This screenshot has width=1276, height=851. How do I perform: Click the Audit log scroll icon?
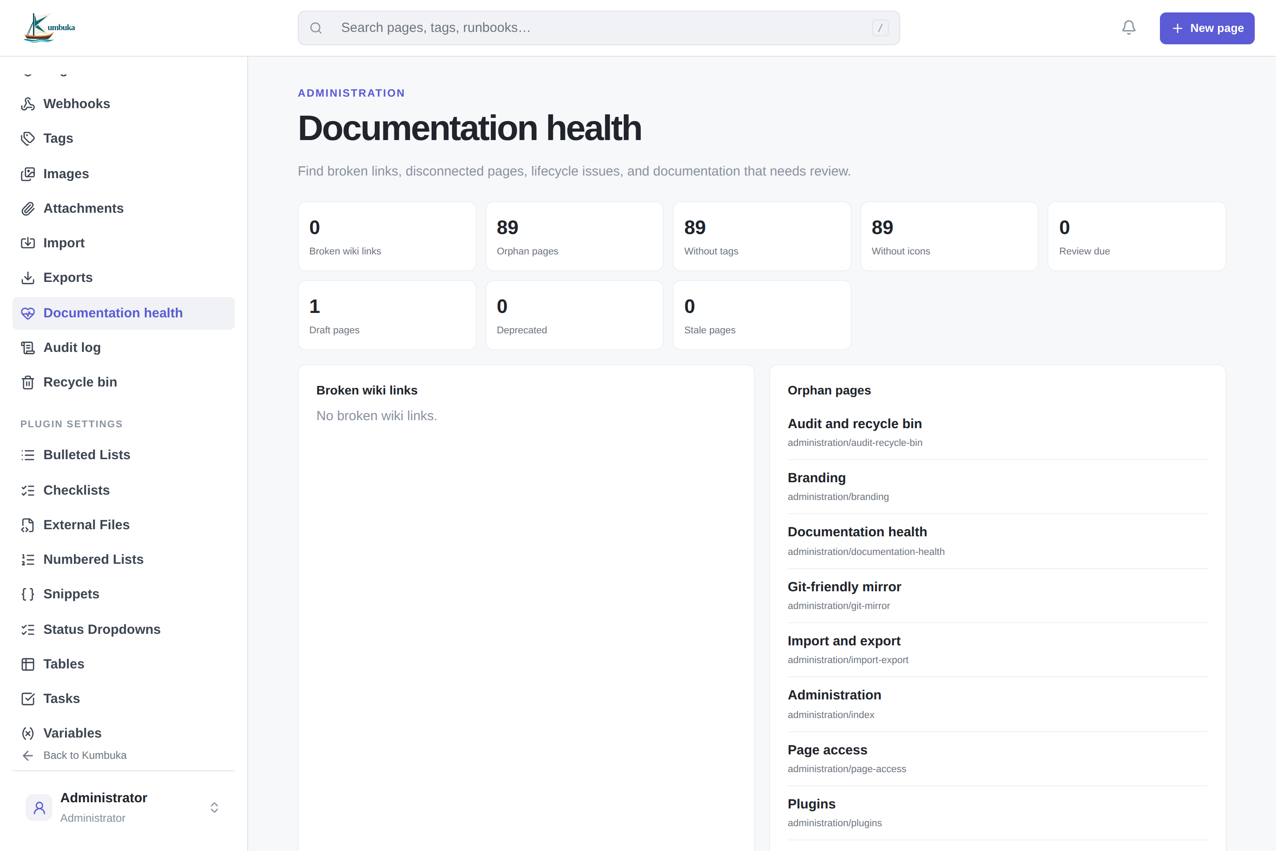click(27, 347)
